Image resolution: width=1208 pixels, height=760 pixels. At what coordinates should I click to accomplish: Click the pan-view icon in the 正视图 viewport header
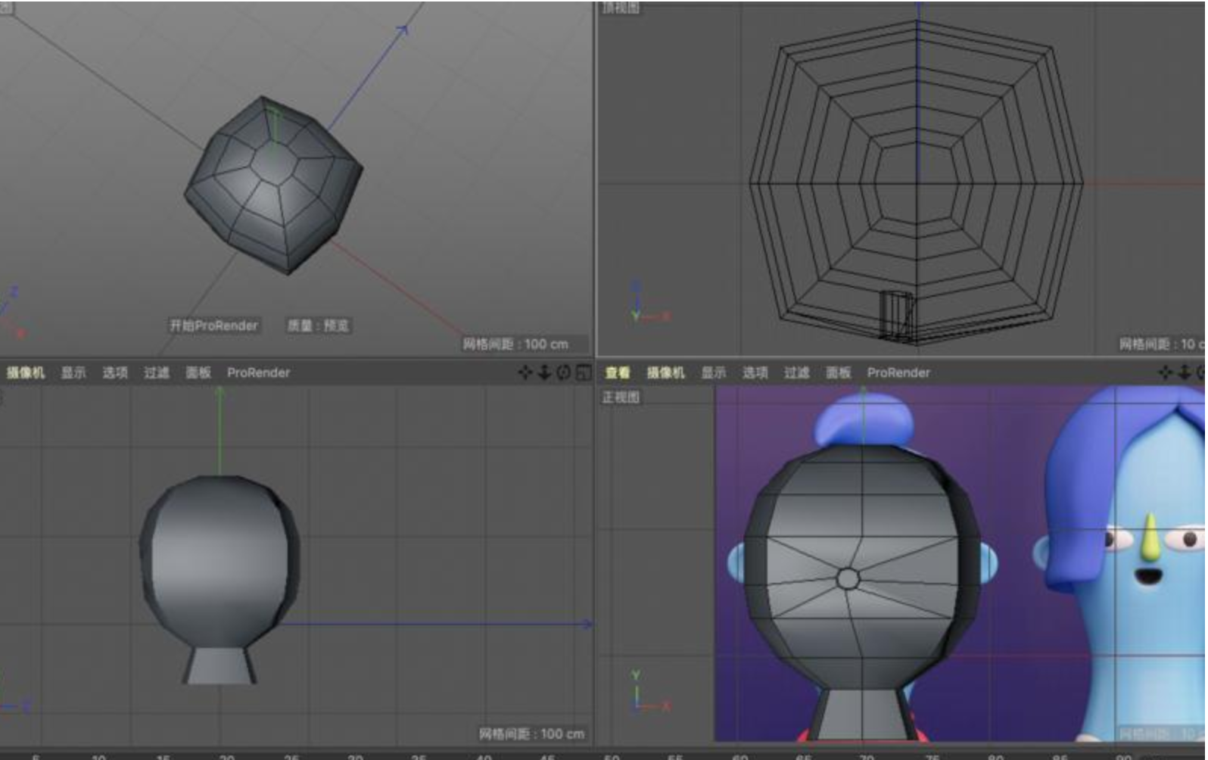point(1166,372)
